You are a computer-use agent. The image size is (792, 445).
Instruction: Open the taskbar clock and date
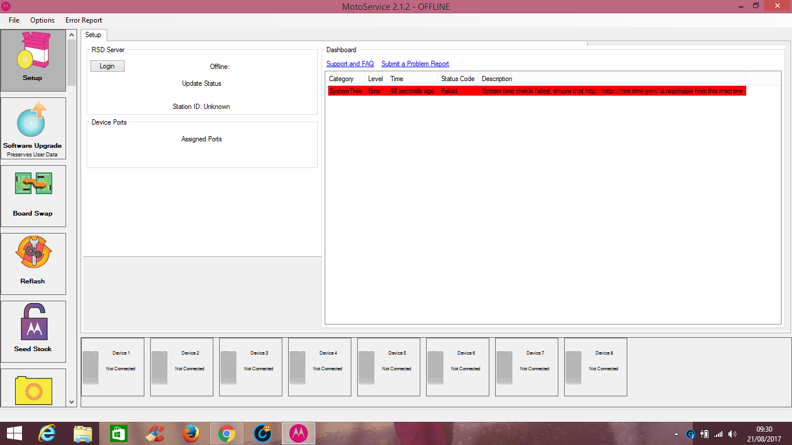click(764, 434)
